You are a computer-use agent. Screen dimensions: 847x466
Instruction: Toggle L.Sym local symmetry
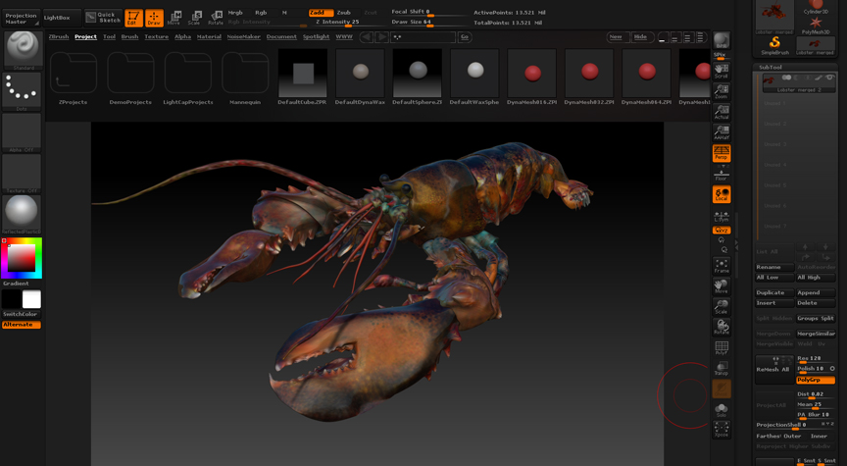pyautogui.click(x=722, y=216)
